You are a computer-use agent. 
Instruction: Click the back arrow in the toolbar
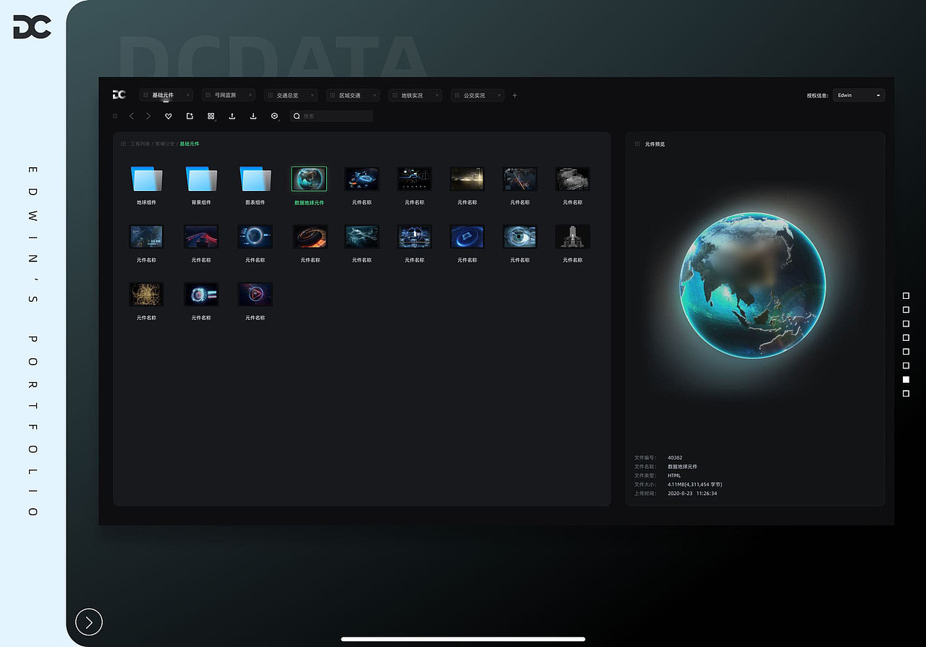(132, 116)
